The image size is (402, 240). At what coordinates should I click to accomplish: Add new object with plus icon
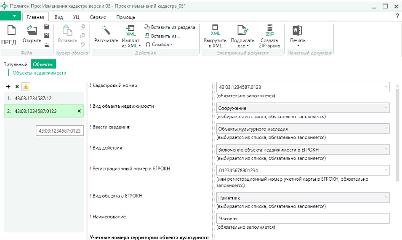(x=8, y=87)
